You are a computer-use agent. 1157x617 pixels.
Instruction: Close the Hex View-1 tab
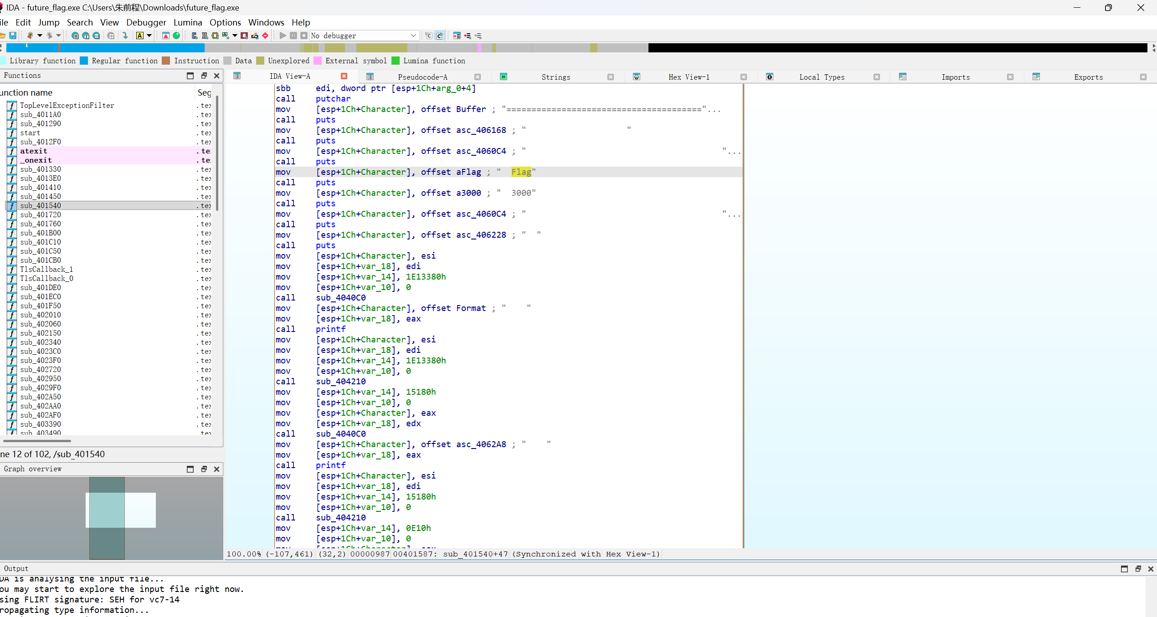pos(743,77)
